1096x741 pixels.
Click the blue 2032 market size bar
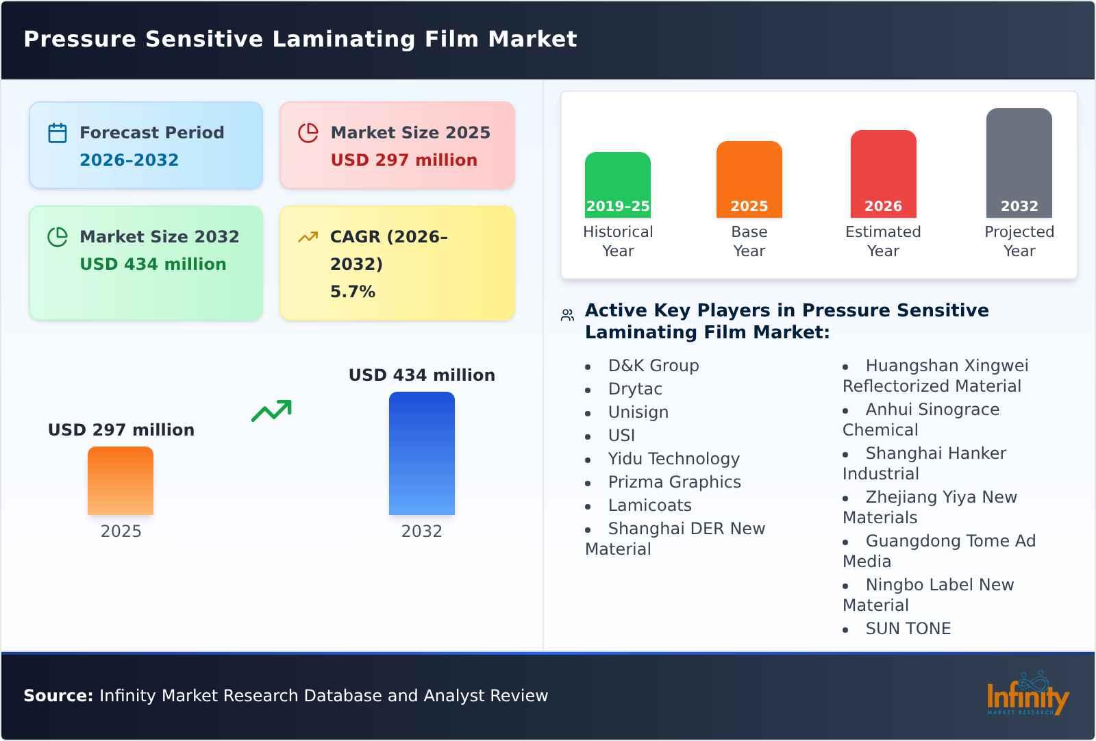click(x=422, y=453)
